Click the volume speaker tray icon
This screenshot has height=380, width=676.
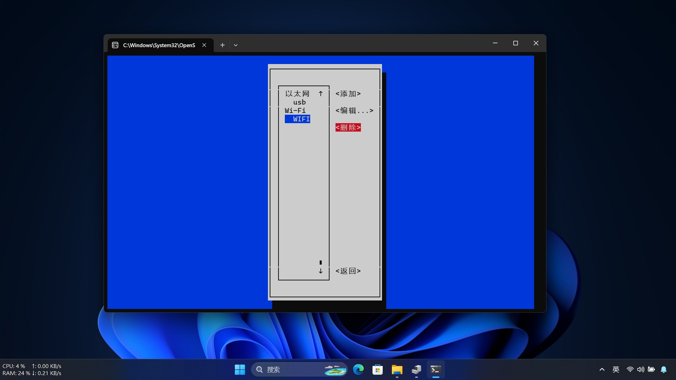coord(640,369)
